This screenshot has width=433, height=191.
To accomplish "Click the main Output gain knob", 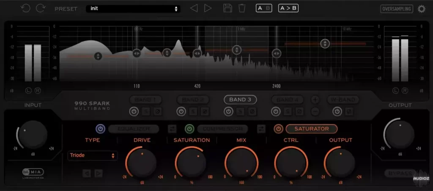I will click(400, 135).
